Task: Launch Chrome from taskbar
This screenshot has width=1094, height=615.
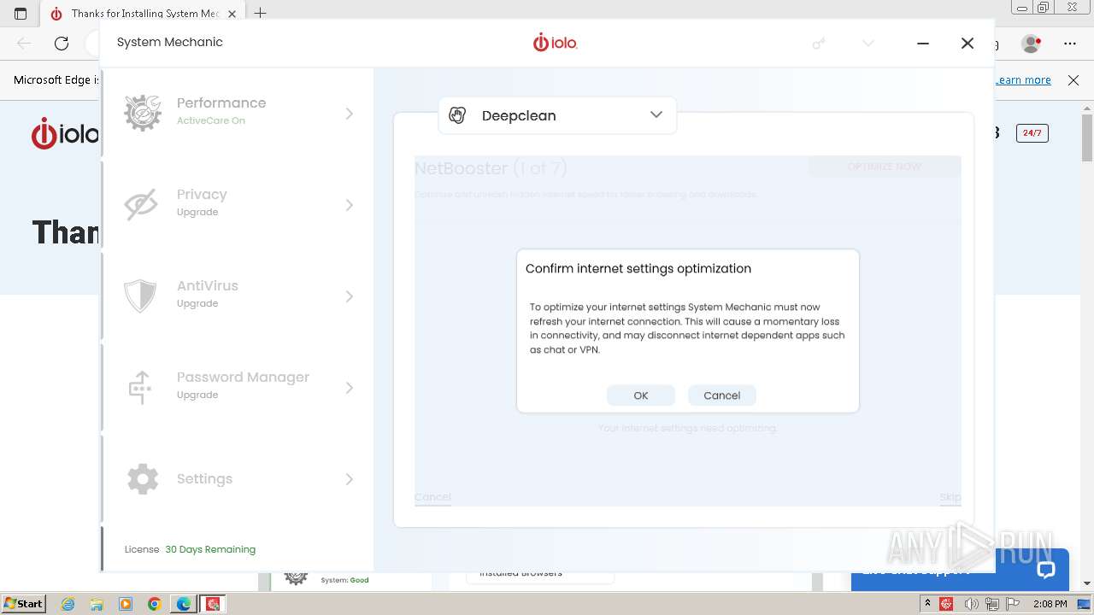Action: pos(155,604)
